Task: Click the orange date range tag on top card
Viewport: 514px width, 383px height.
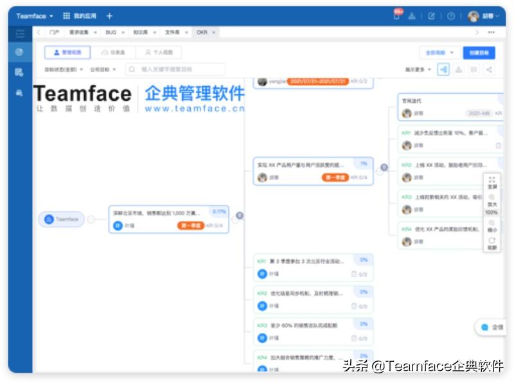Action: click(317, 81)
